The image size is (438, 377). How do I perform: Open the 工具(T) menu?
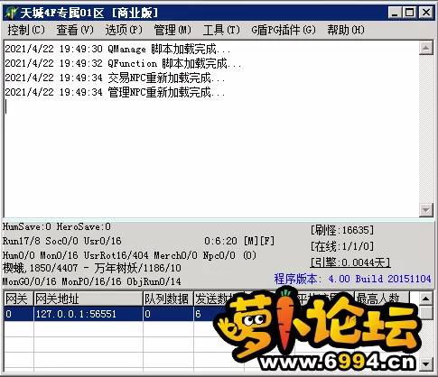point(221,30)
